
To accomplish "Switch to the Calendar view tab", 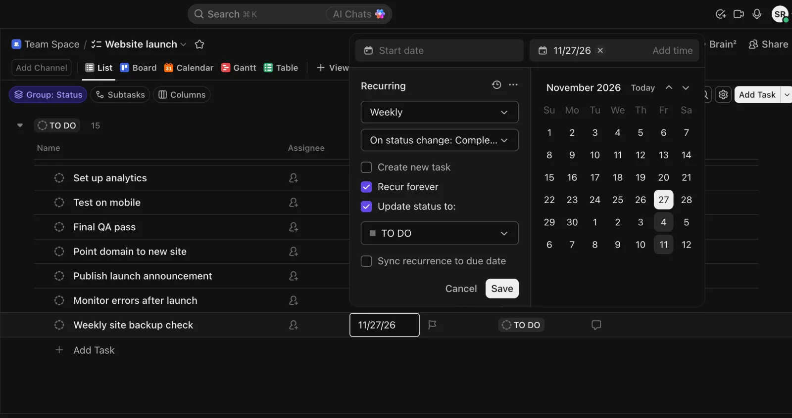I will click(189, 68).
